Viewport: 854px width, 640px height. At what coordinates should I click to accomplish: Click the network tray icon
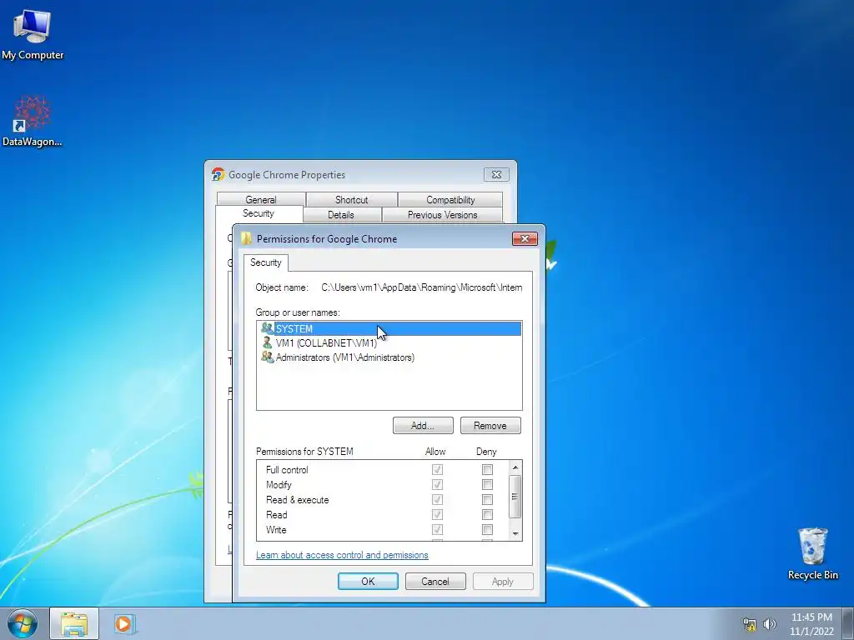tap(750, 624)
